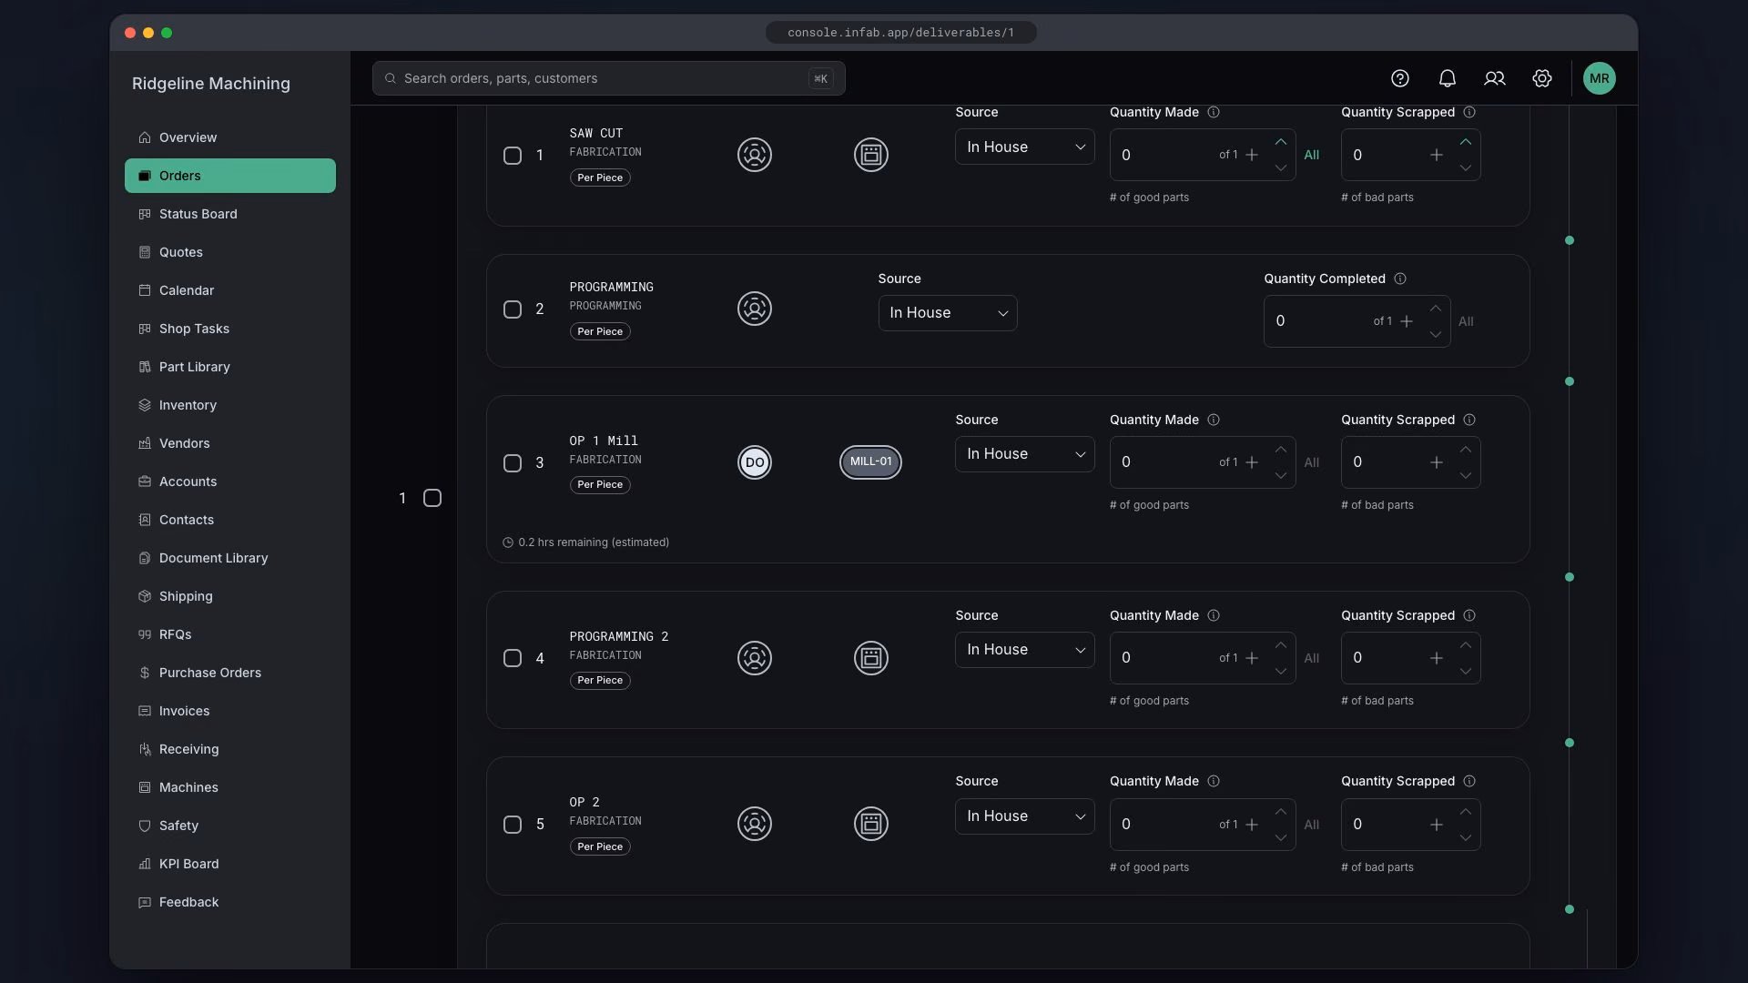Check the SAW CUT step checkbox
Screen dimensions: 1748x983
[513, 156]
